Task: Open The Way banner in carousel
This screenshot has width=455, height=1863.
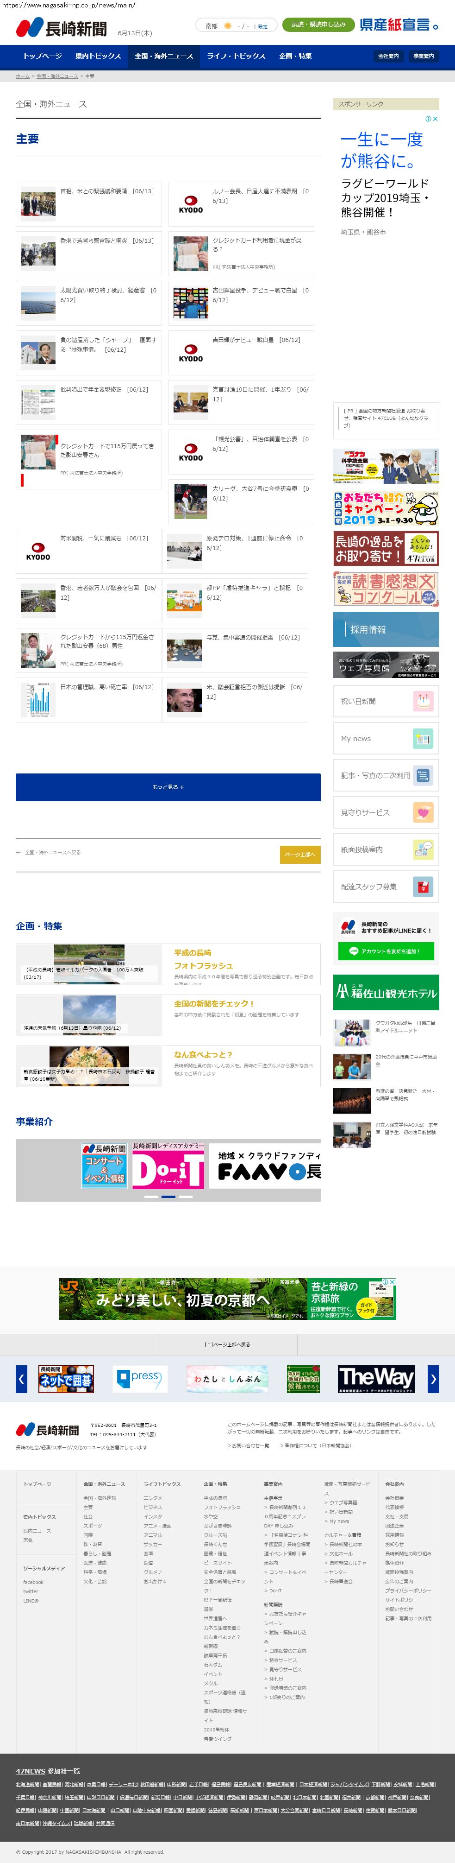Action: tap(376, 1378)
